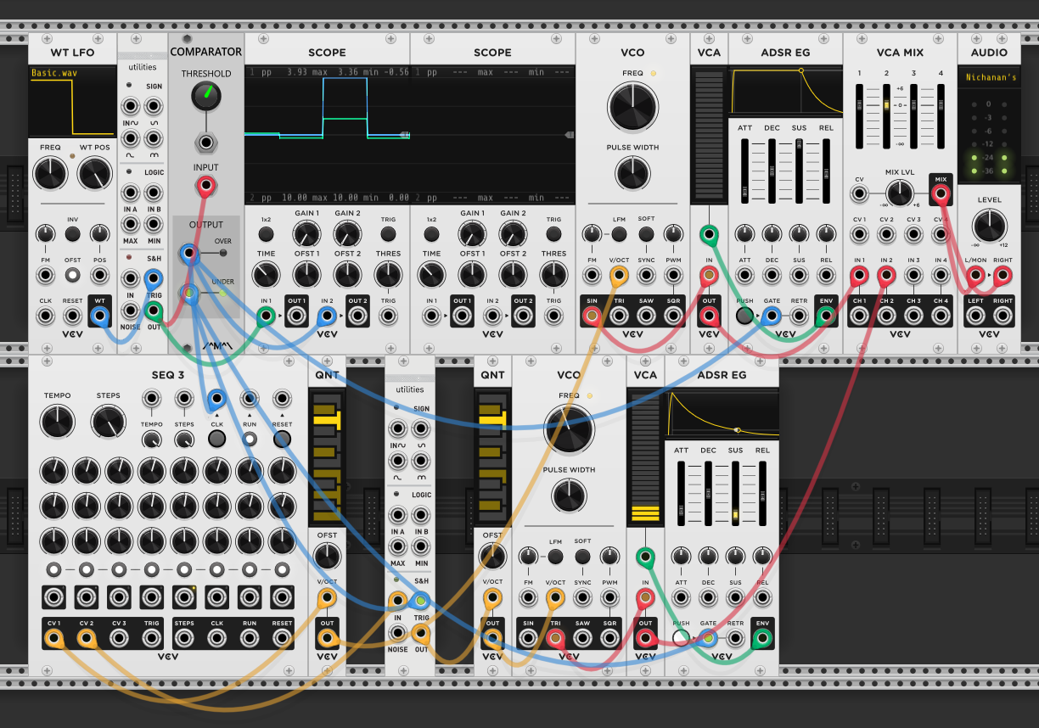
Task: Click the CH 4 output jack on VCA MIX
Action: [940, 316]
